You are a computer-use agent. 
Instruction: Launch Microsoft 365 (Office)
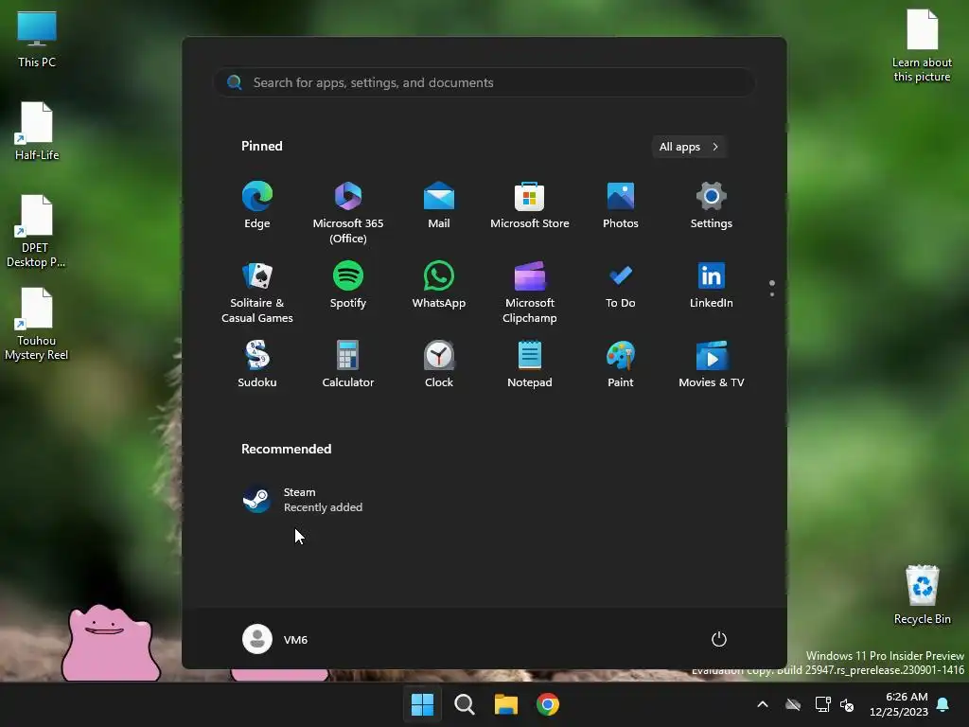tap(348, 213)
